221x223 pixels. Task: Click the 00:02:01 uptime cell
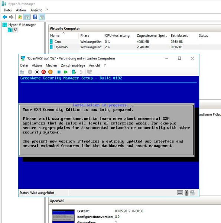176,47
